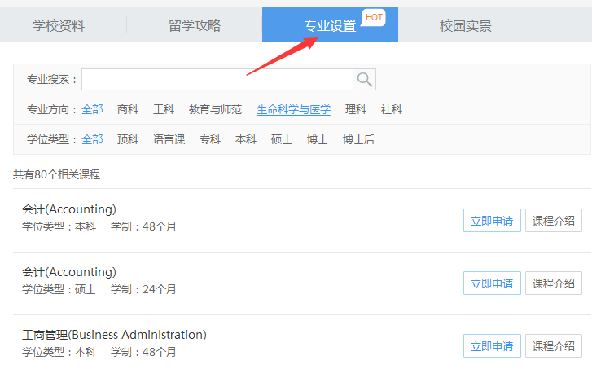Click the 专业方向 label

tap(52, 109)
